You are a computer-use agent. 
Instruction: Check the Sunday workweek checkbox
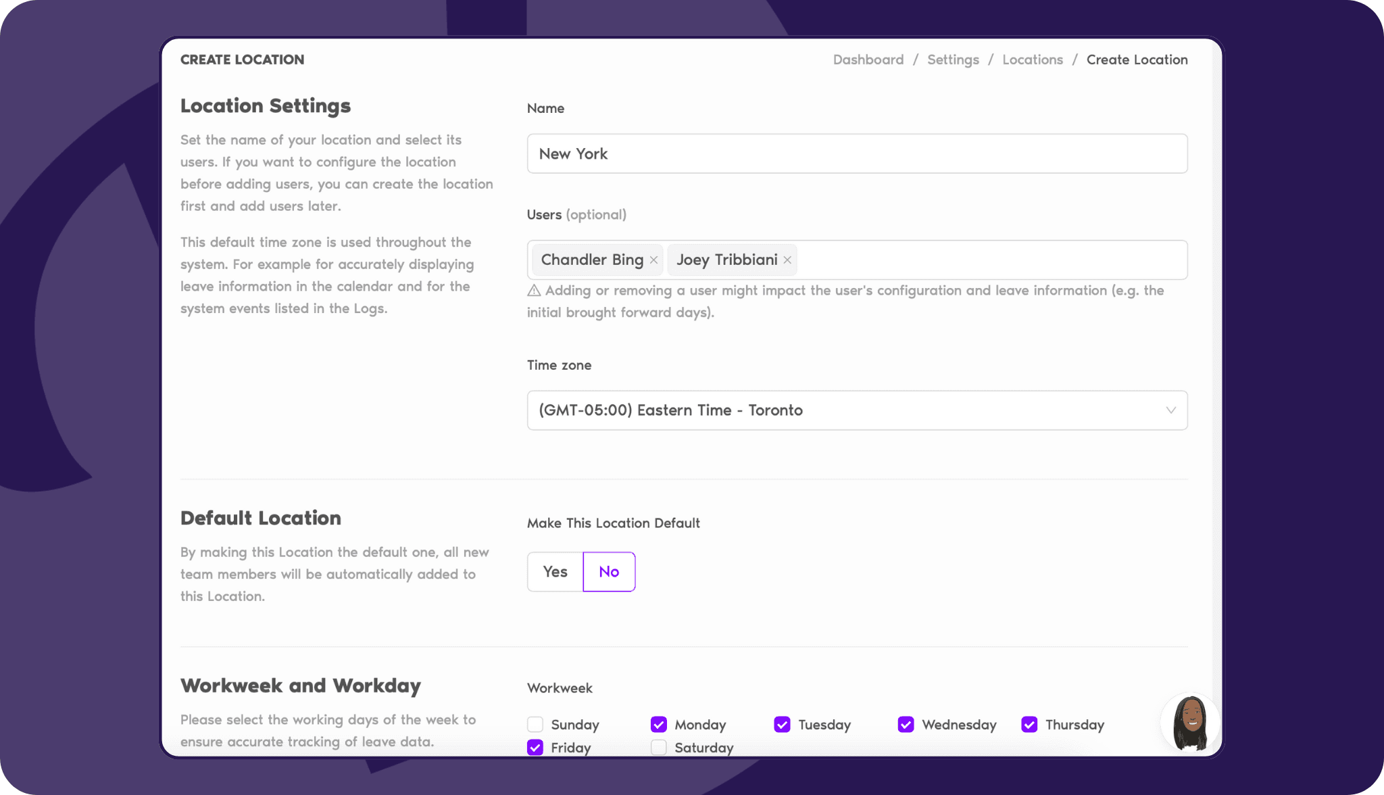pyautogui.click(x=535, y=725)
